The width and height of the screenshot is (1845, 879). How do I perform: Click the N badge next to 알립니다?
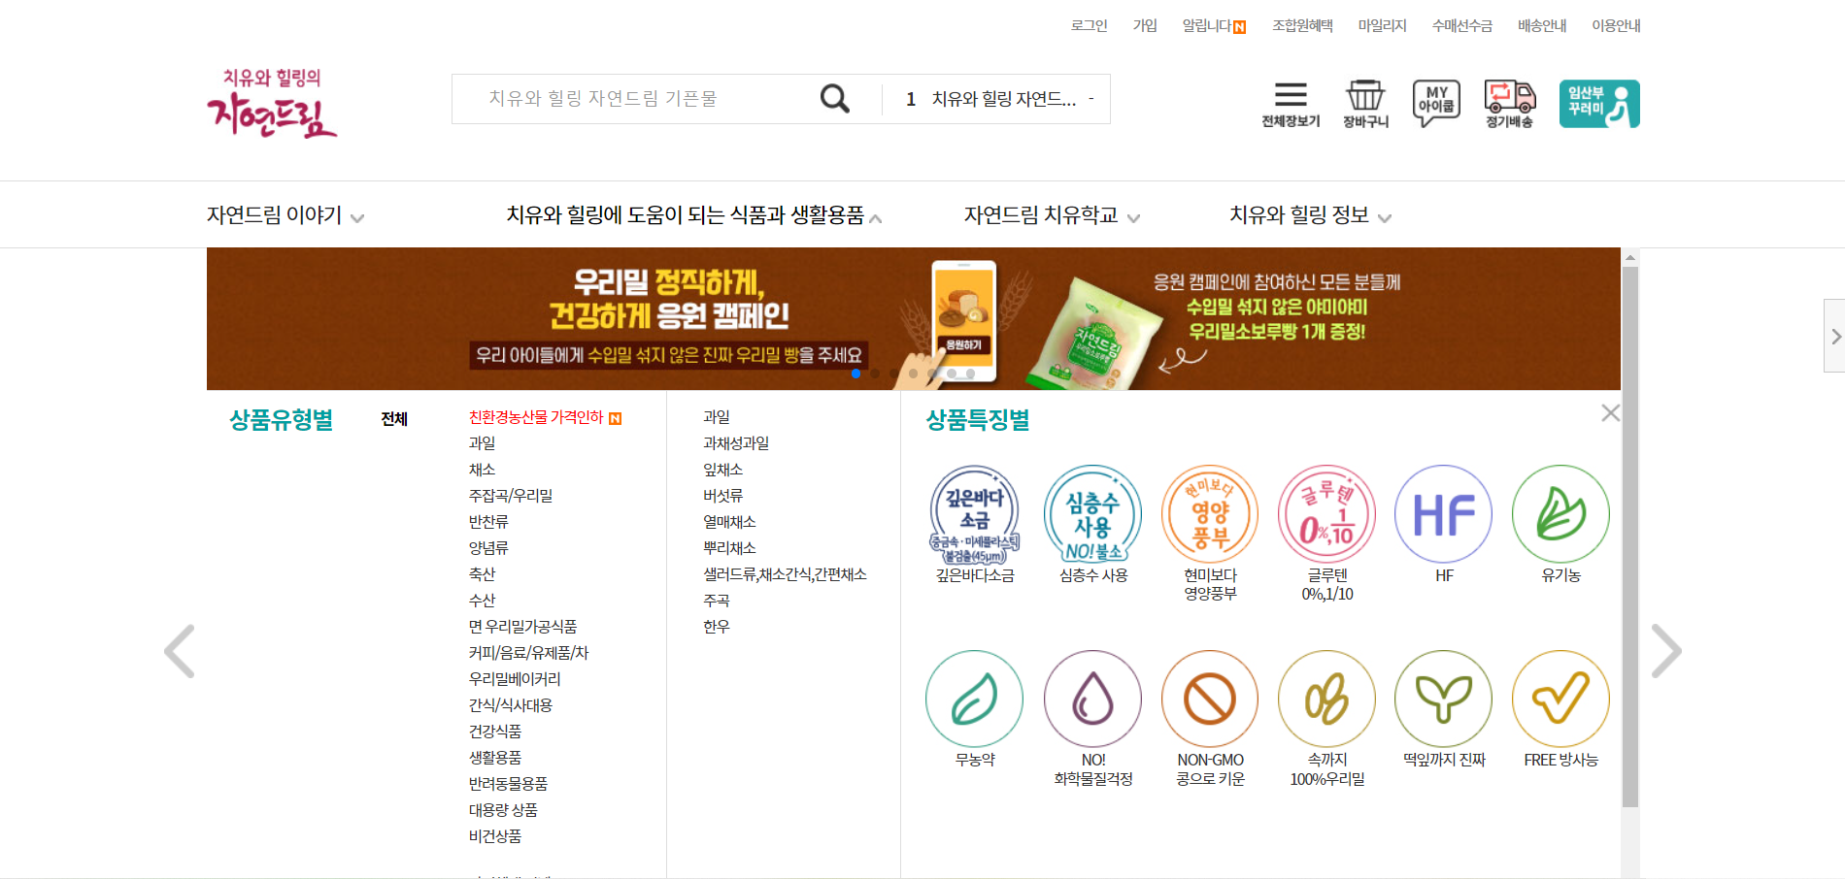1240,27
